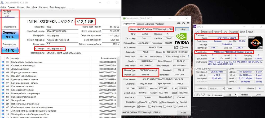Click the Driver Version field in GPU-Z
265x118 pixels.
163,79
